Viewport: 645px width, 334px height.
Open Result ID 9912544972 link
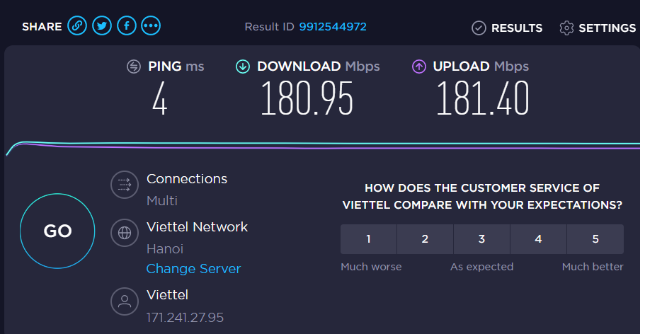333,27
